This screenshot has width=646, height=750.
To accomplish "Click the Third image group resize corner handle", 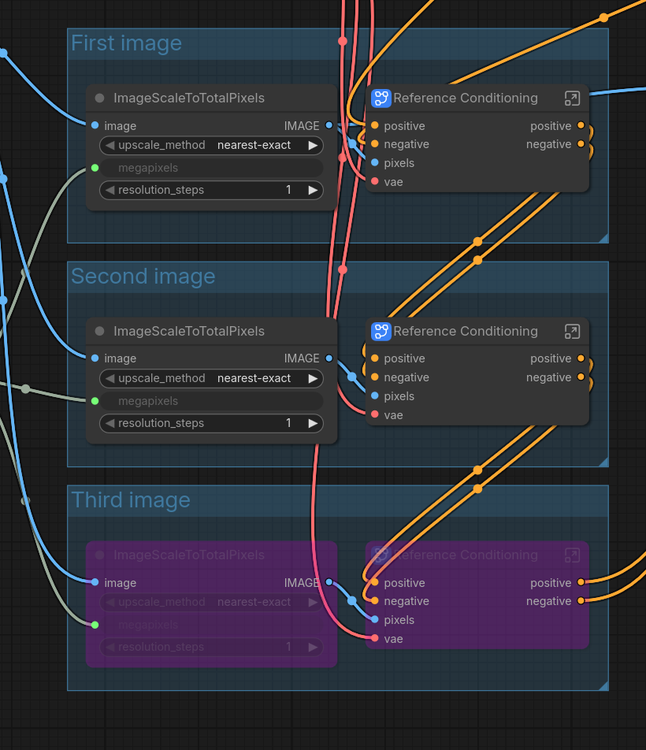I will click(603, 685).
